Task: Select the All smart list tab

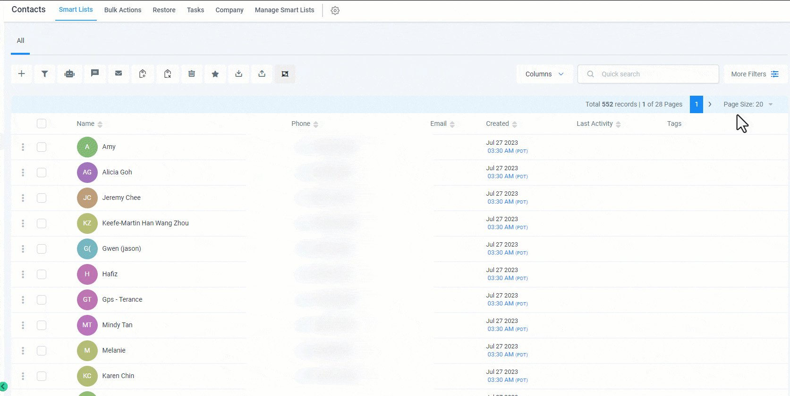Action: pos(20,41)
